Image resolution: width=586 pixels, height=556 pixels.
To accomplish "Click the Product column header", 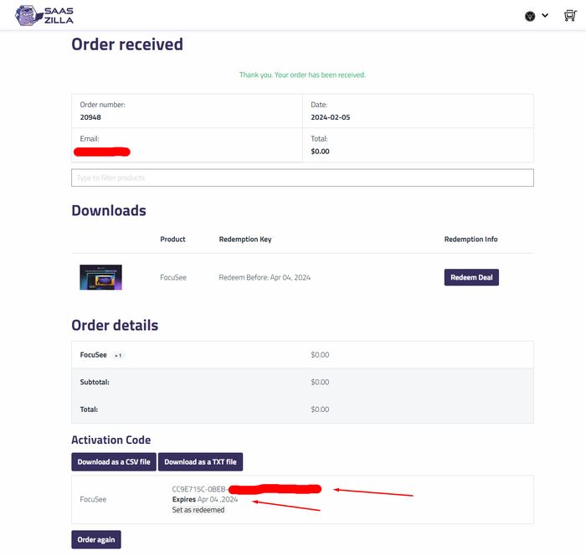I will coord(172,239).
